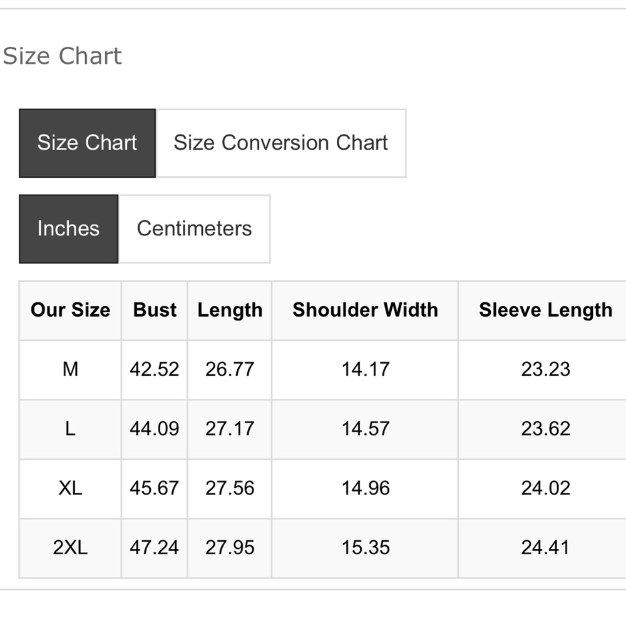
Task: Click the Our Size column header
Action: click(x=70, y=310)
